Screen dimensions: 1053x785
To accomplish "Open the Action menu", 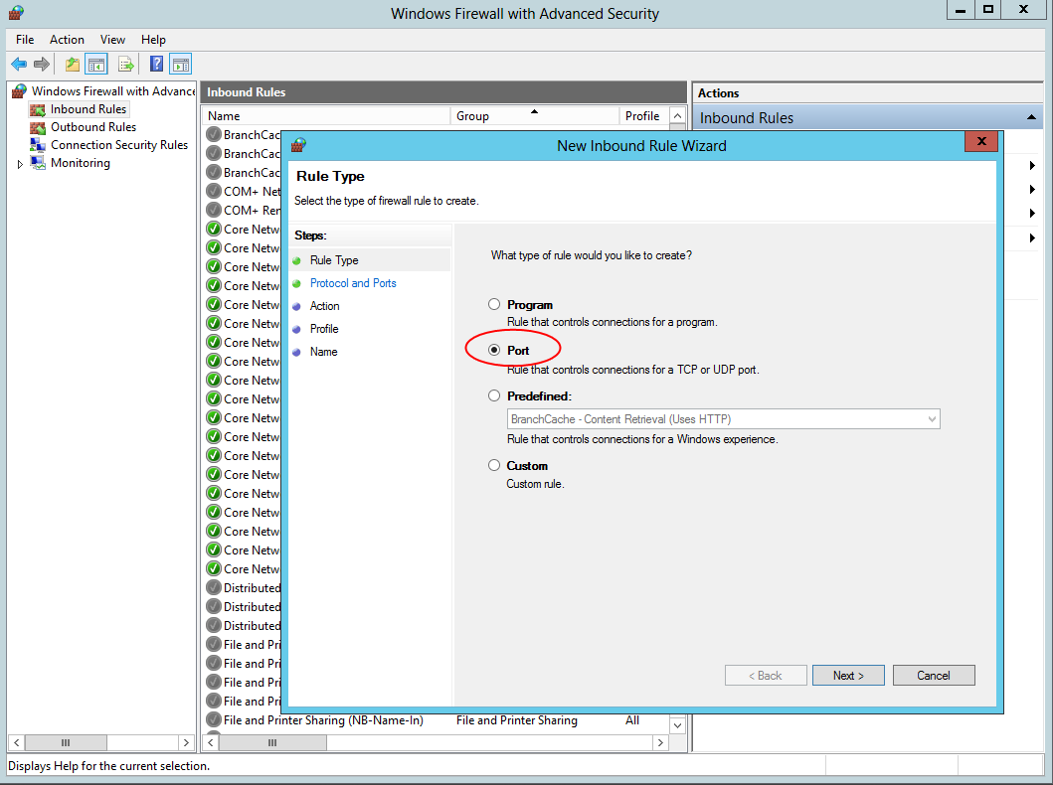I will pyautogui.click(x=68, y=40).
